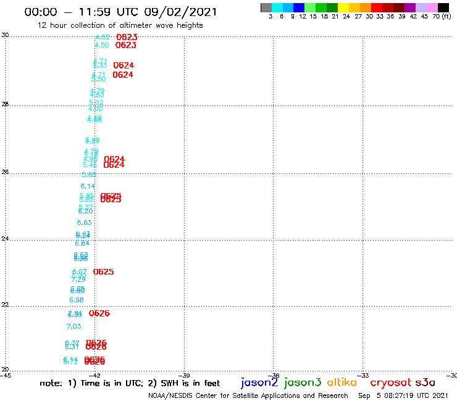457x401 pixels.
Task: Click the latitude 20 axis label
Action: [x=5, y=370]
